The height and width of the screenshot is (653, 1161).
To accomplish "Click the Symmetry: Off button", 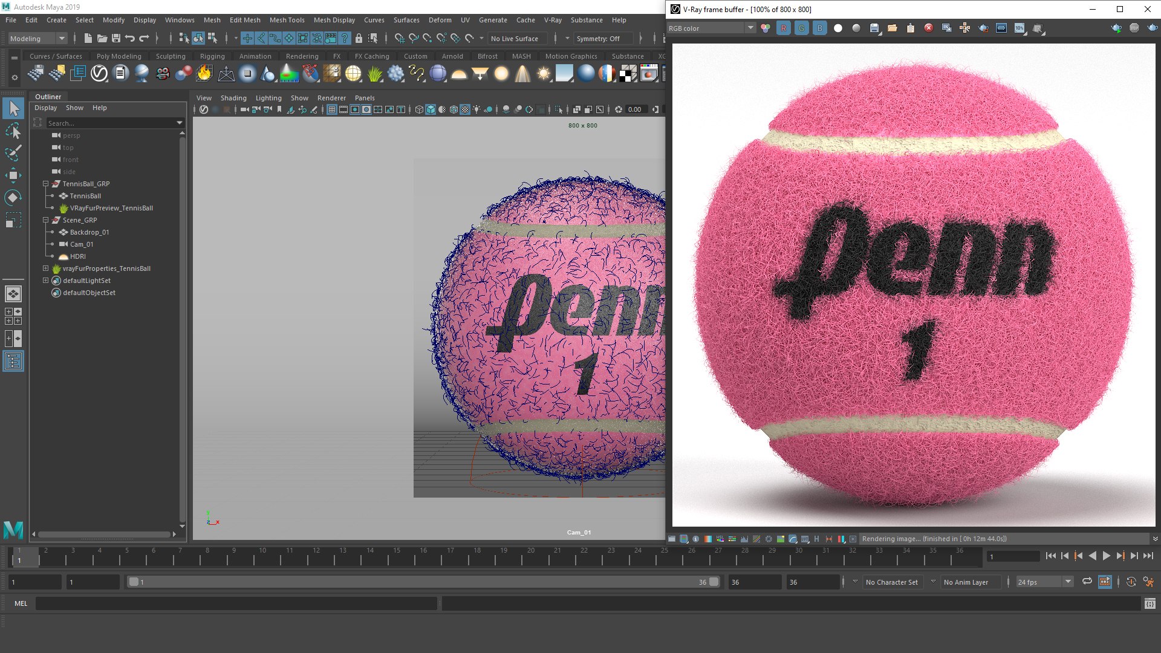I will pos(603,38).
